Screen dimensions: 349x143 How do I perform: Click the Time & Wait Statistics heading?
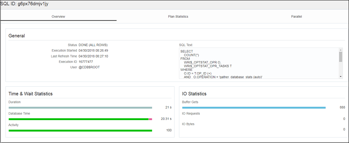coord(31,94)
